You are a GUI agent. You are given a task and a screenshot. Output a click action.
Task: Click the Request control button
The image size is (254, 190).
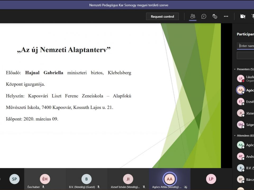click(x=162, y=16)
